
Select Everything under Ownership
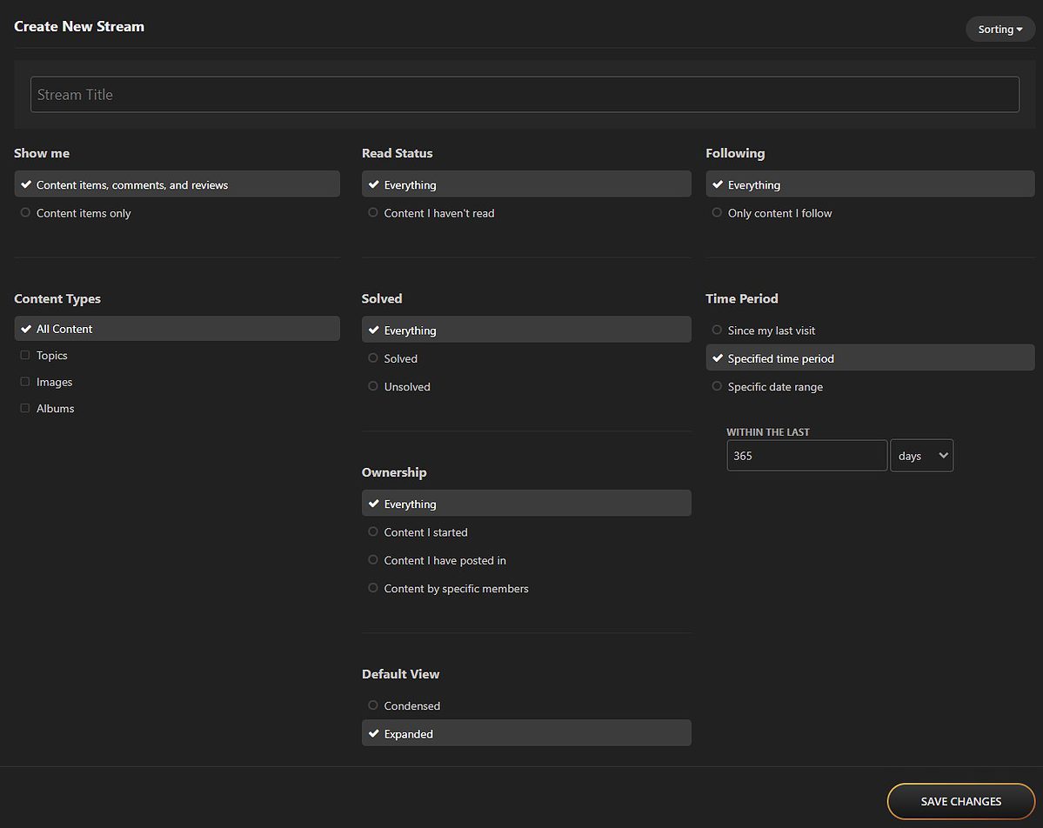(526, 504)
